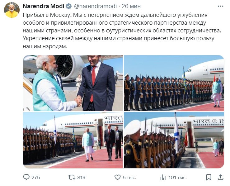Click the share upload icon
Image resolution: width=230 pixels, height=186 pixels.
(220, 177)
